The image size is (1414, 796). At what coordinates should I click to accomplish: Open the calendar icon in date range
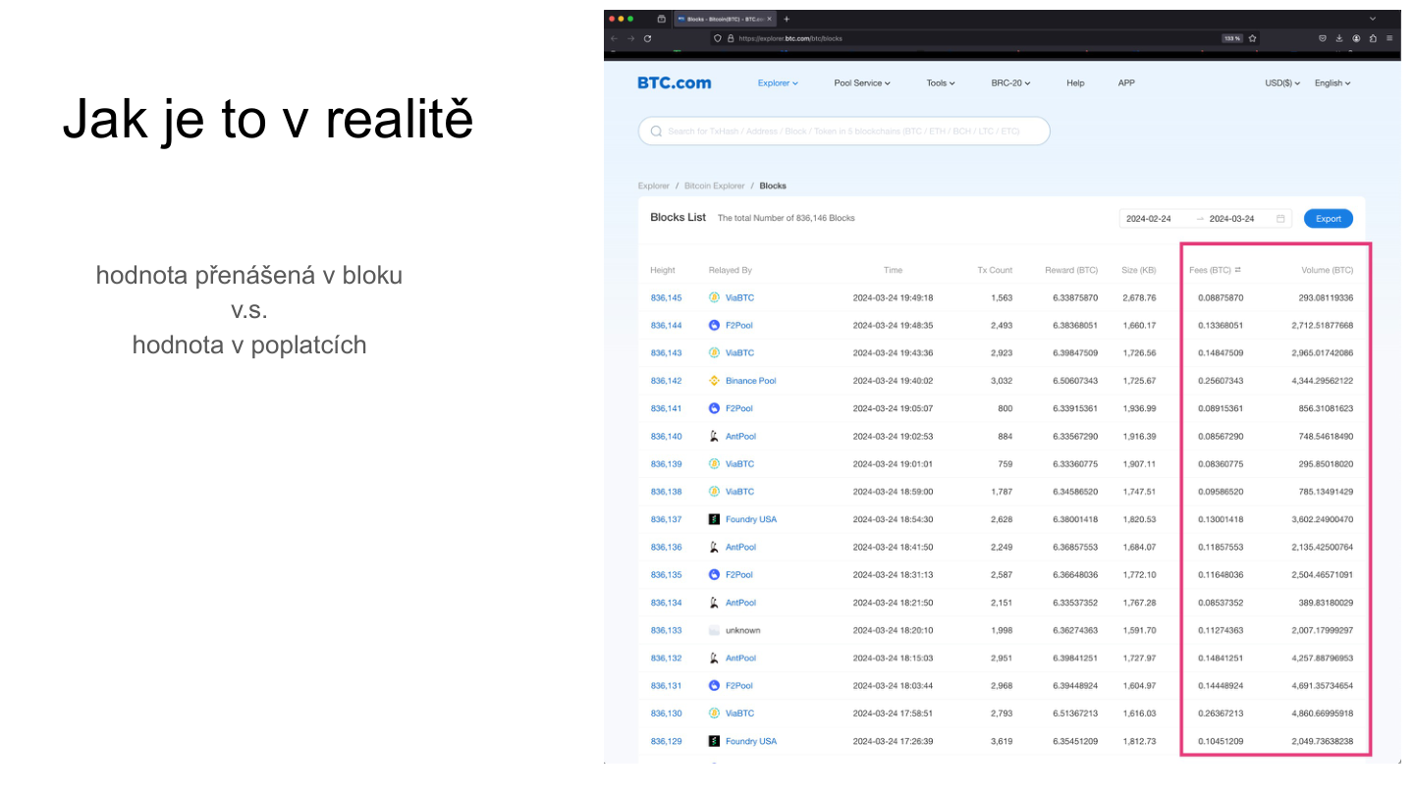[1280, 219]
